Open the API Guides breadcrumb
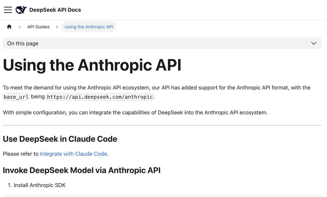This screenshot has height=197, width=327. point(39,27)
